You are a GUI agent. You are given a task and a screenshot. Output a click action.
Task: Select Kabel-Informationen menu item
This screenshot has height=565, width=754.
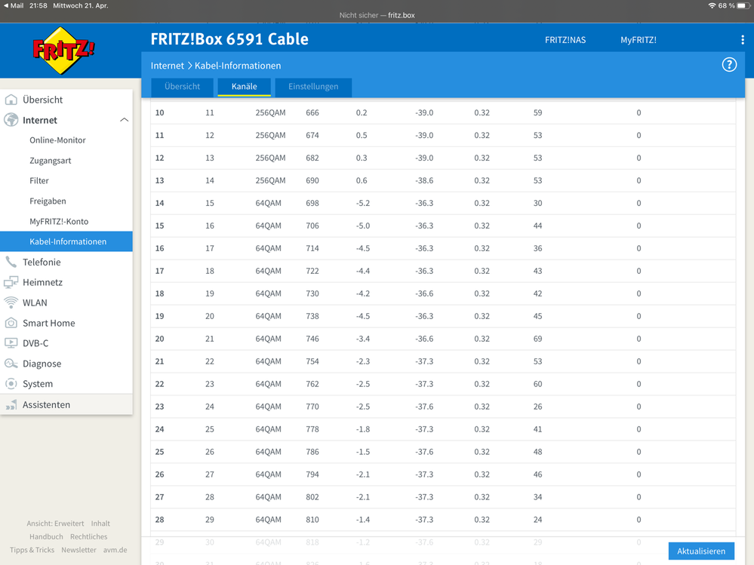click(x=66, y=241)
